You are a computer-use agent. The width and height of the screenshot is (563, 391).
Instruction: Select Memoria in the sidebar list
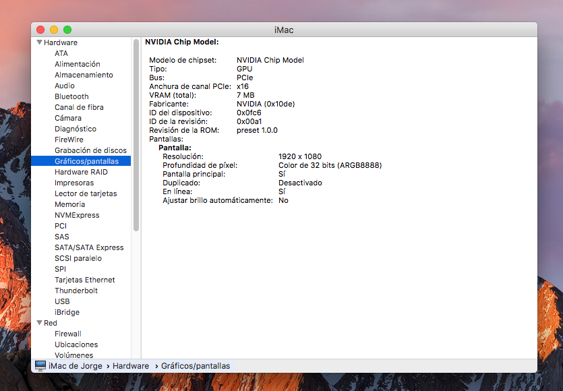[x=69, y=204]
